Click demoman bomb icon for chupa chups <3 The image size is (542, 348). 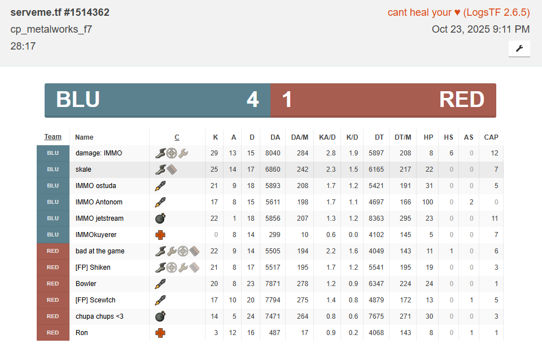[160, 316]
